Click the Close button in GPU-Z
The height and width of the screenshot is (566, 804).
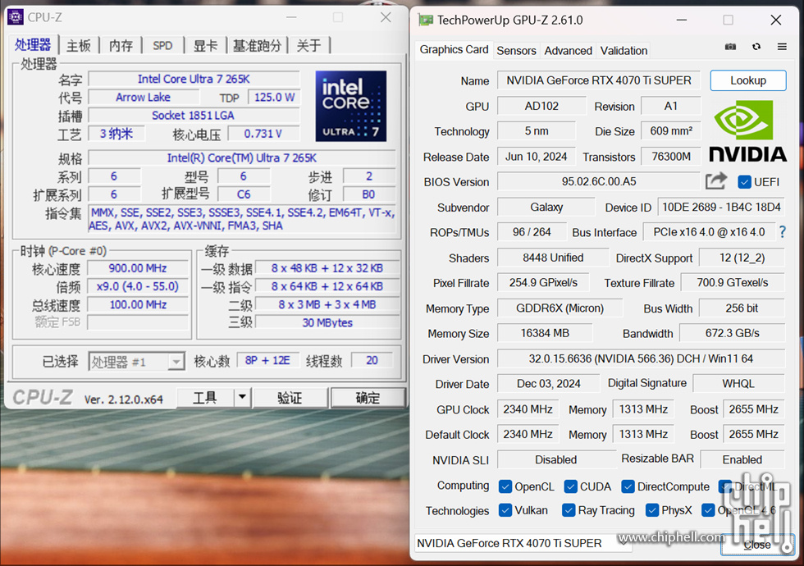[x=757, y=545]
